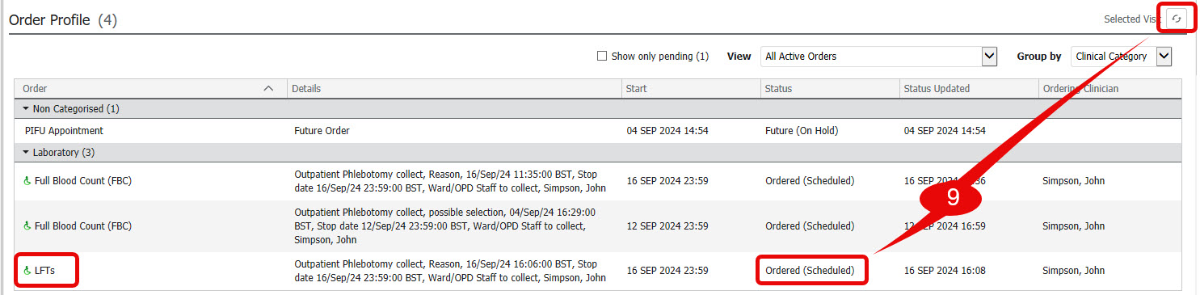Click the refresh icon next to Selected Visit
The image size is (1200, 295).
coord(1176,19)
